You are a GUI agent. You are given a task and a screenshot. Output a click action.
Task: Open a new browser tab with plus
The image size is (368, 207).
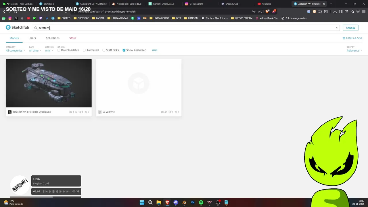pyautogui.click(x=331, y=4)
